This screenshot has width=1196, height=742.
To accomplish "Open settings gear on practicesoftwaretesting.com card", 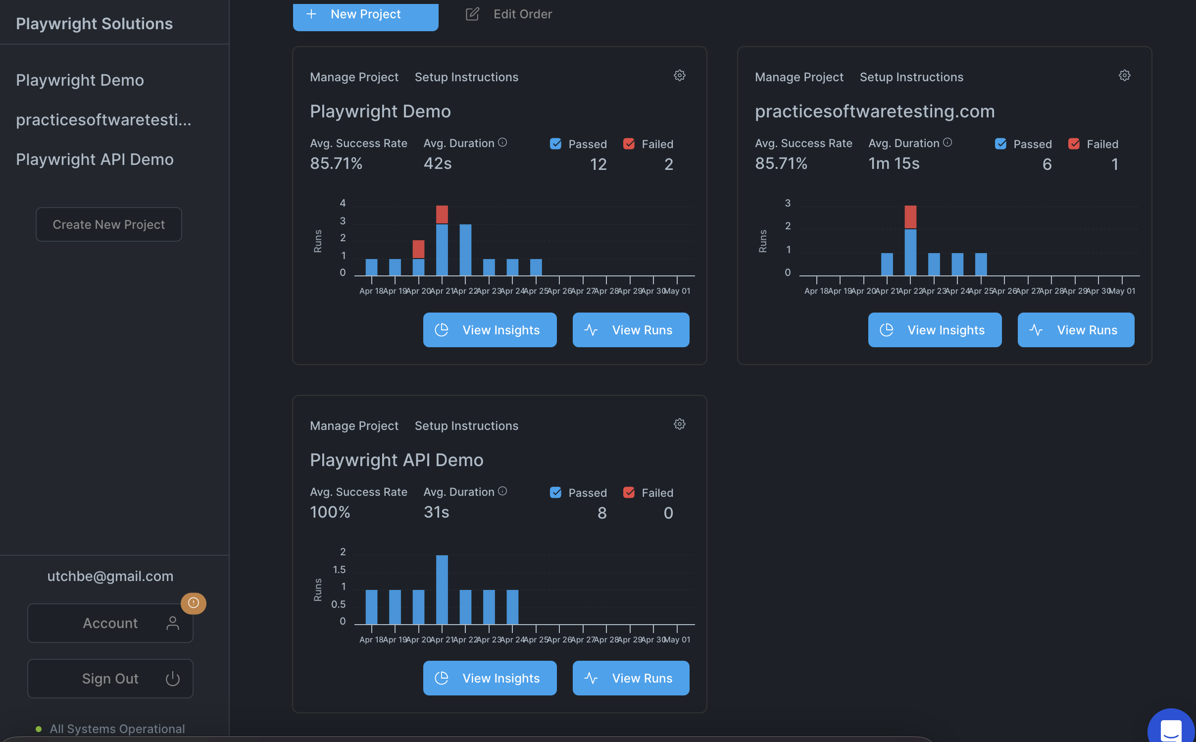I will [1124, 75].
